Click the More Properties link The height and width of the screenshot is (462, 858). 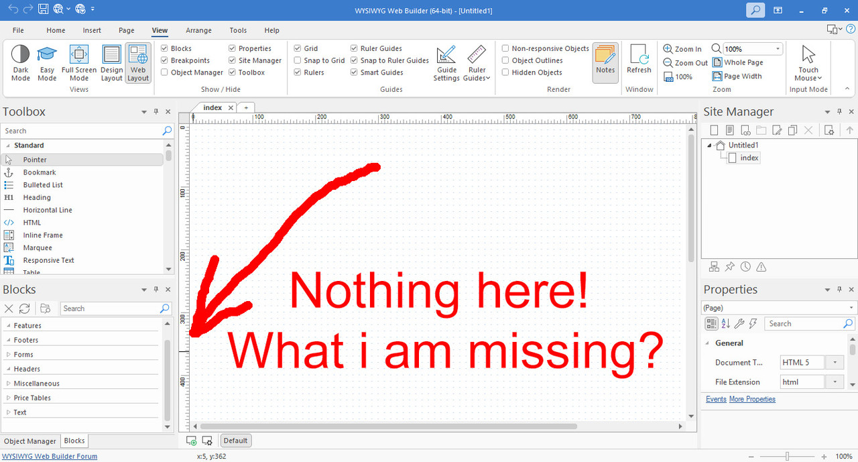point(752,399)
